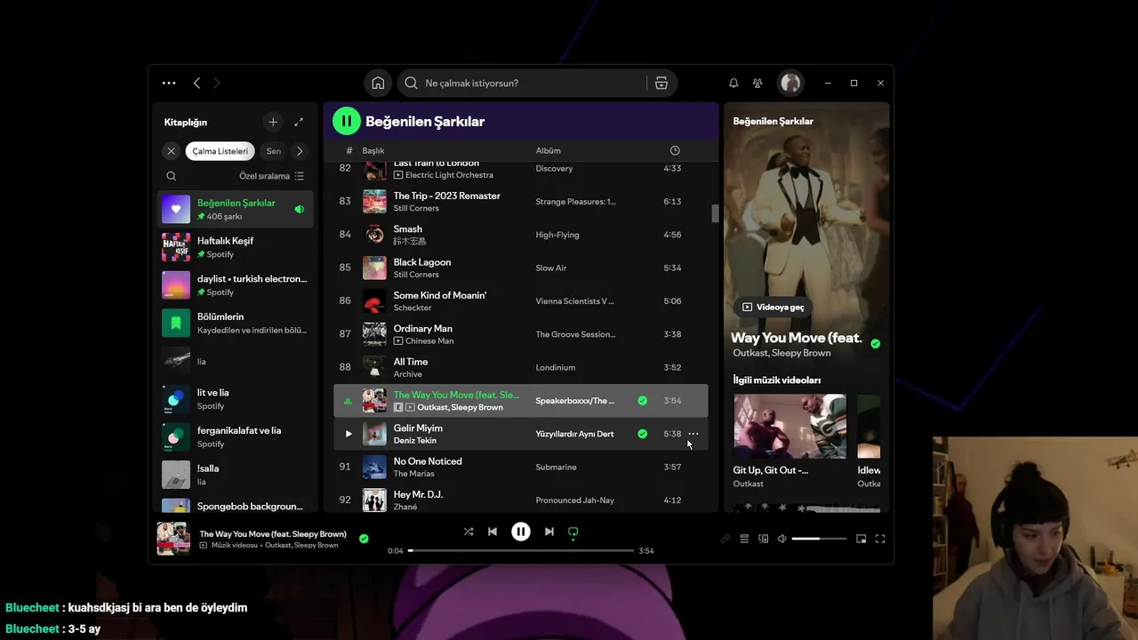Open daylist turkish electronic playlist
1138x640 pixels.
pyautogui.click(x=236, y=285)
